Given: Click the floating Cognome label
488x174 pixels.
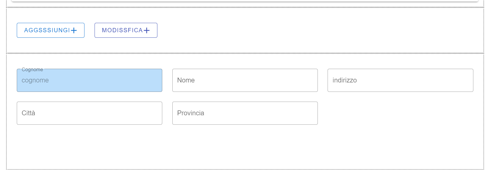Looking at the screenshot, I should tap(32, 70).
